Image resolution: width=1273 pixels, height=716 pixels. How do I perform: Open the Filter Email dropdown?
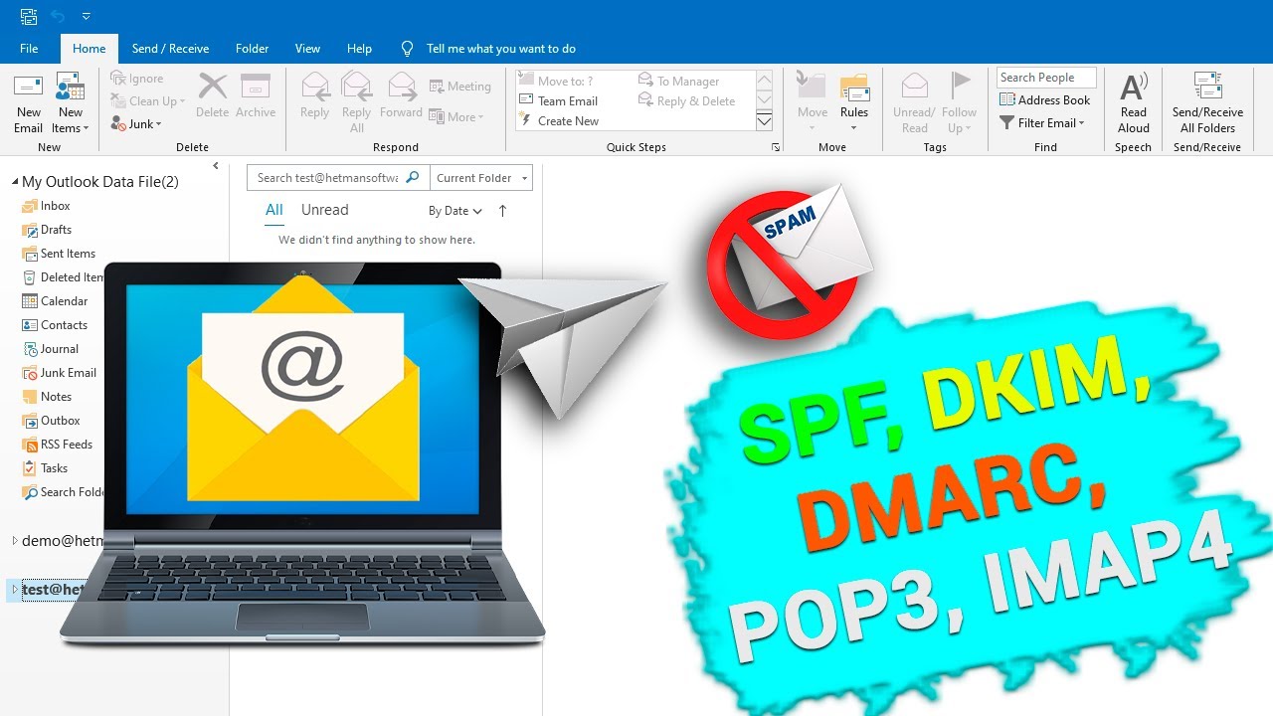coord(1042,123)
